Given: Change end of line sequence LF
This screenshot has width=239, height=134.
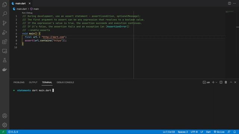Looking at the screenshot, I should [x=202, y=132].
